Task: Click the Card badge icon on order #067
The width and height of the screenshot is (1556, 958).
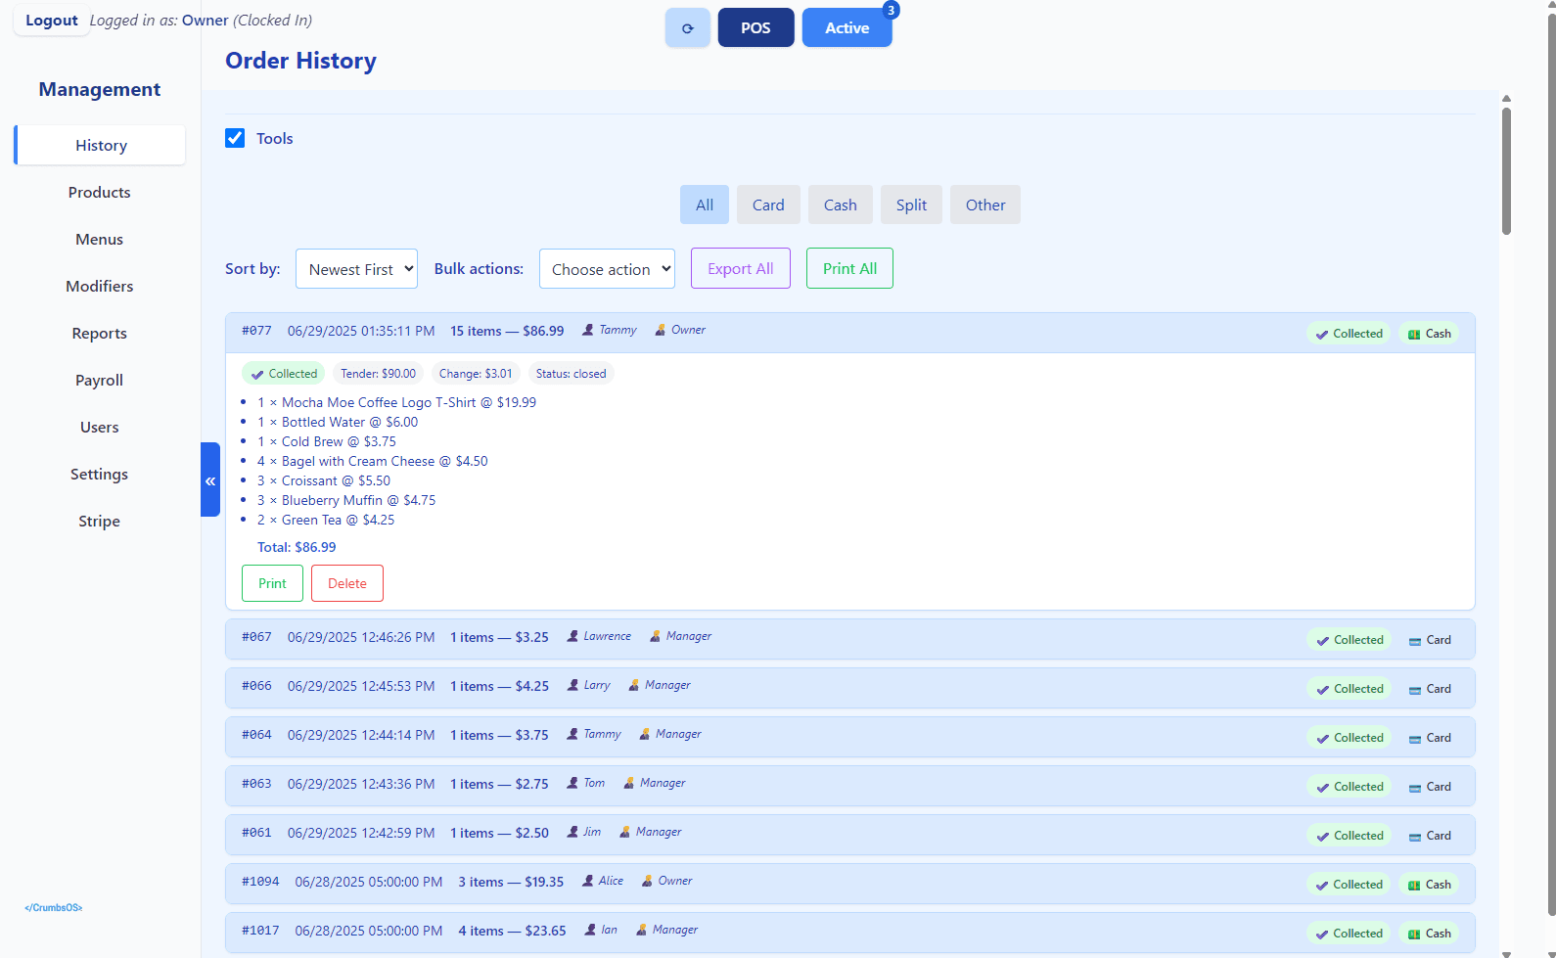Action: pyautogui.click(x=1415, y=641)
